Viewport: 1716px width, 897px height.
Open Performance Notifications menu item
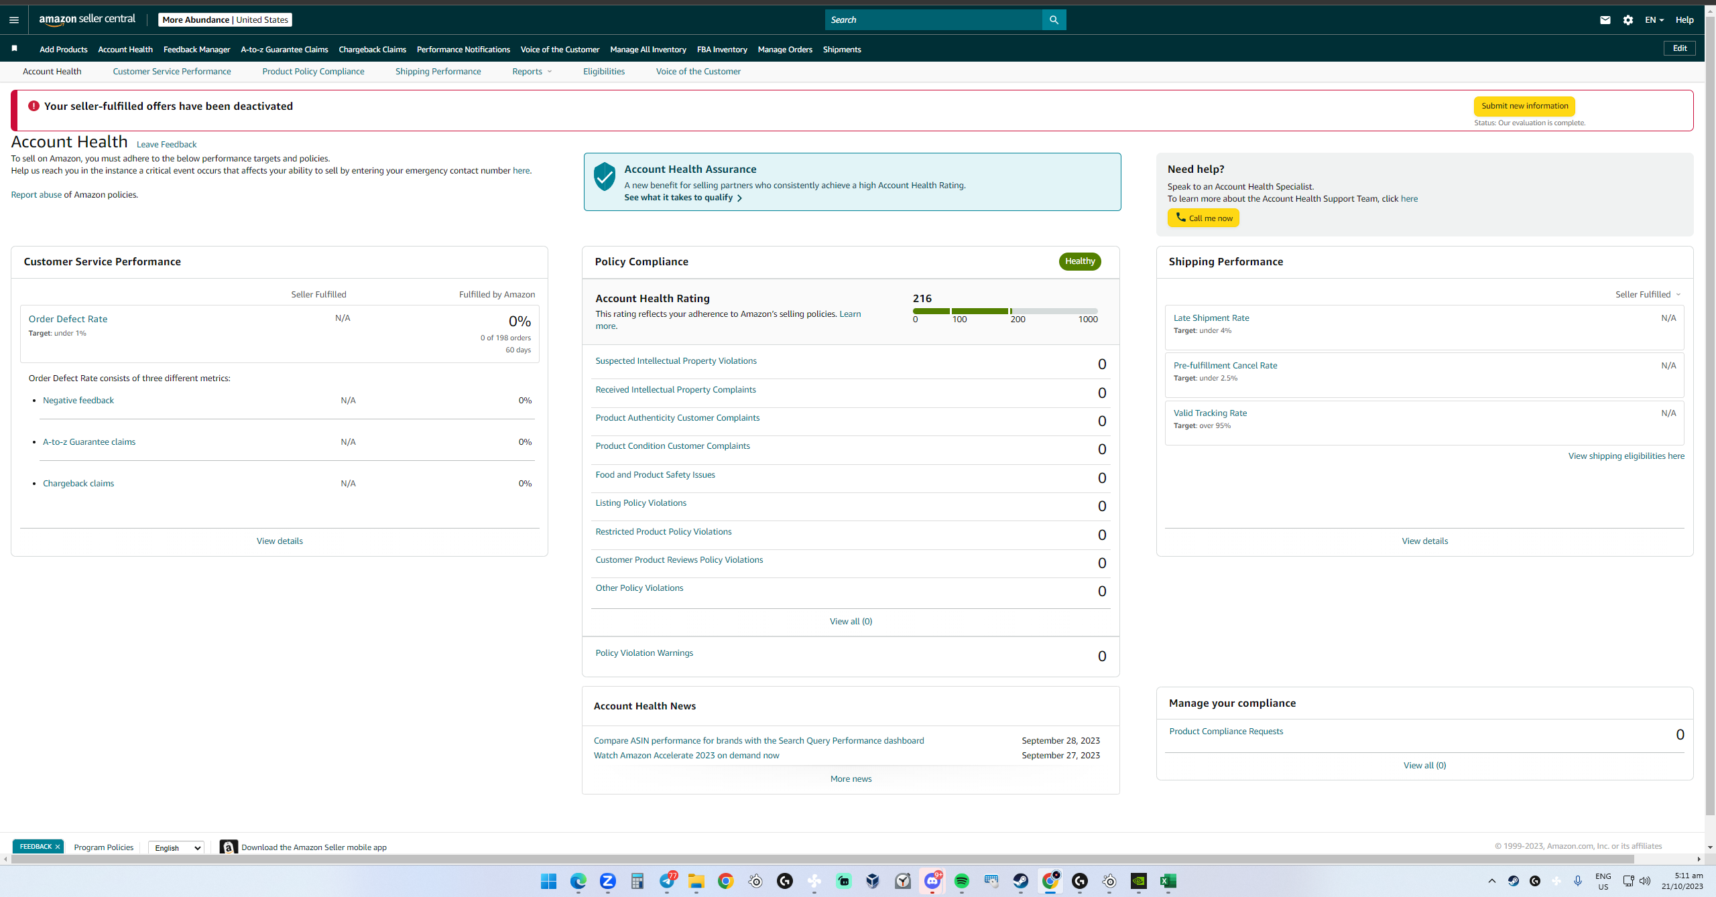pyautogui.click(x=464, y=50)
